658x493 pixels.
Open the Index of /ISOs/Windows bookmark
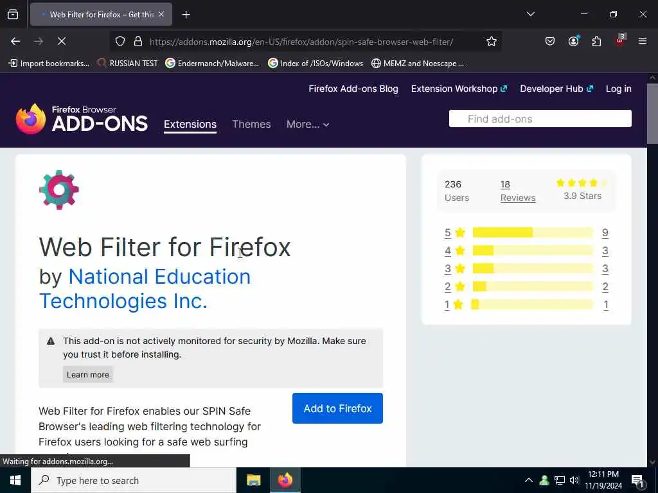click(x=316, y=64)
